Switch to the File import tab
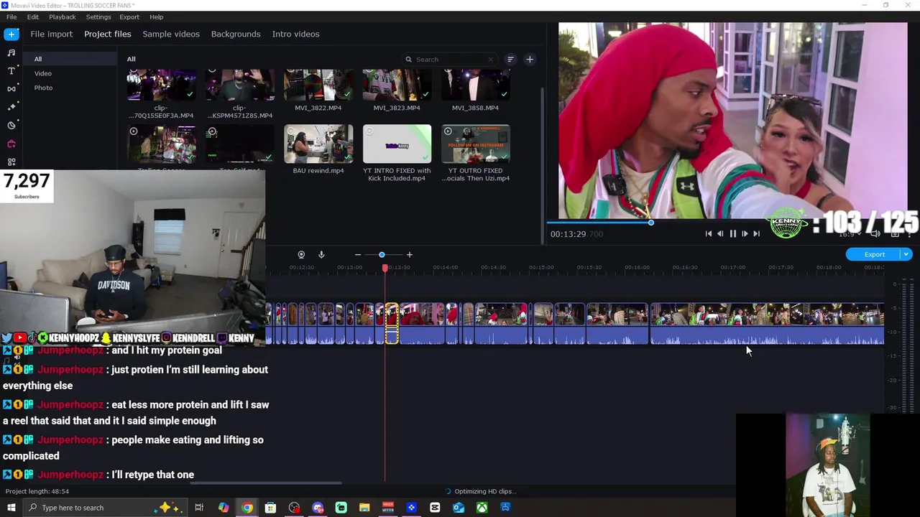The image size is (920, 517). (51, 34)
